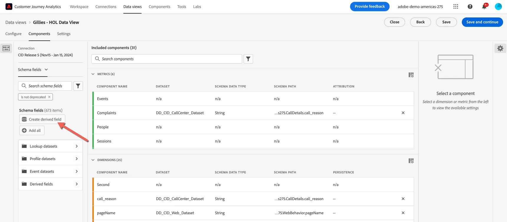Open the settings gear on right rail
The width and height of the screenshot is (507, 222).
pos(500,48)
